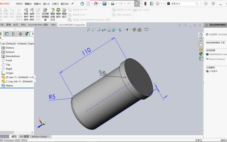
Task: Open Custom Properties icon in task pane
Action: (201, 59)
